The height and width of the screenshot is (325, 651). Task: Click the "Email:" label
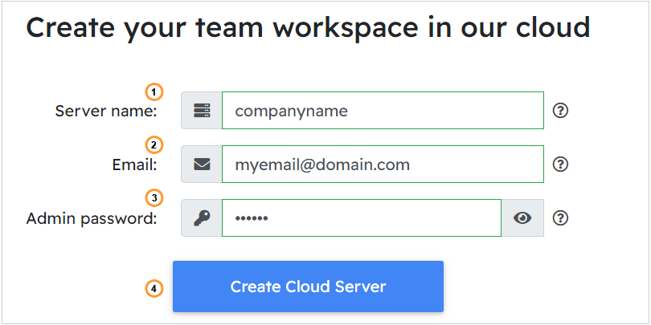[x=135, y=165]
